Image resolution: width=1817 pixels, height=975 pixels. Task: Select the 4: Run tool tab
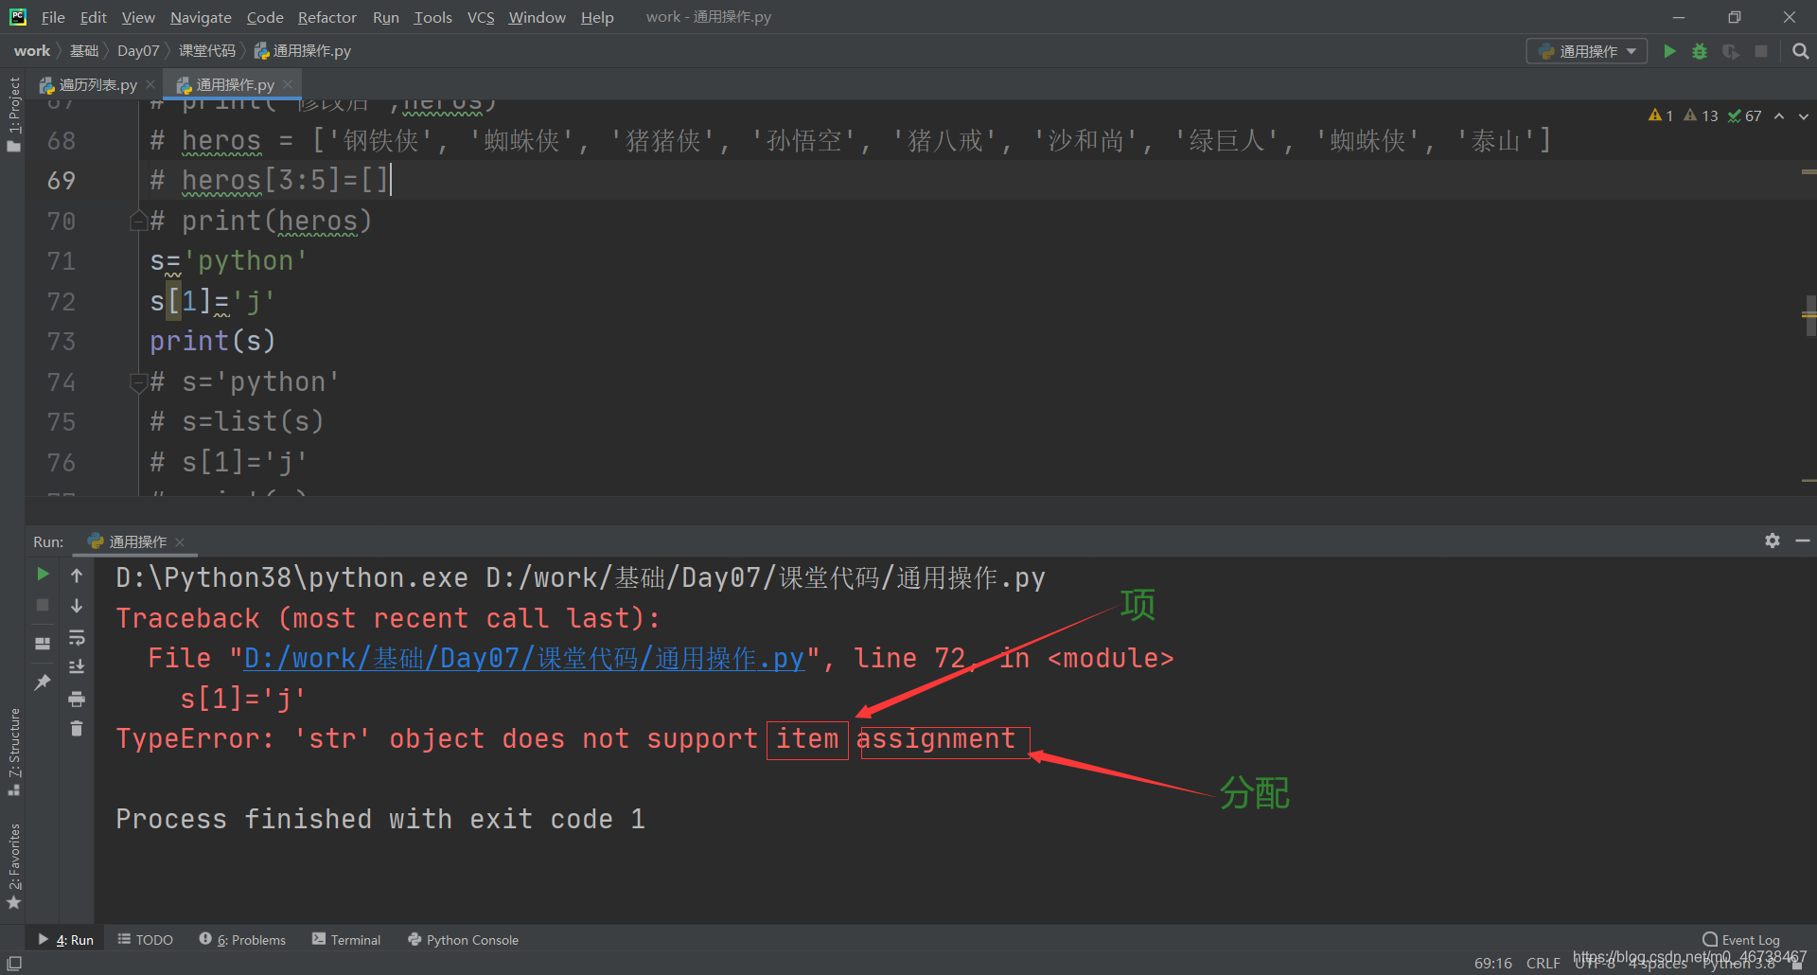[x=65, y=939]
